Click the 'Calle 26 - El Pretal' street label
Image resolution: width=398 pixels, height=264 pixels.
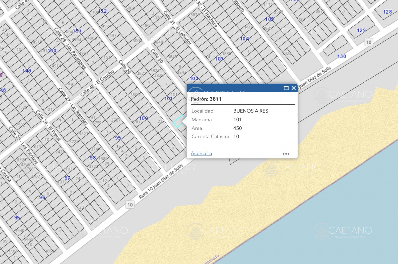point(48,125)
